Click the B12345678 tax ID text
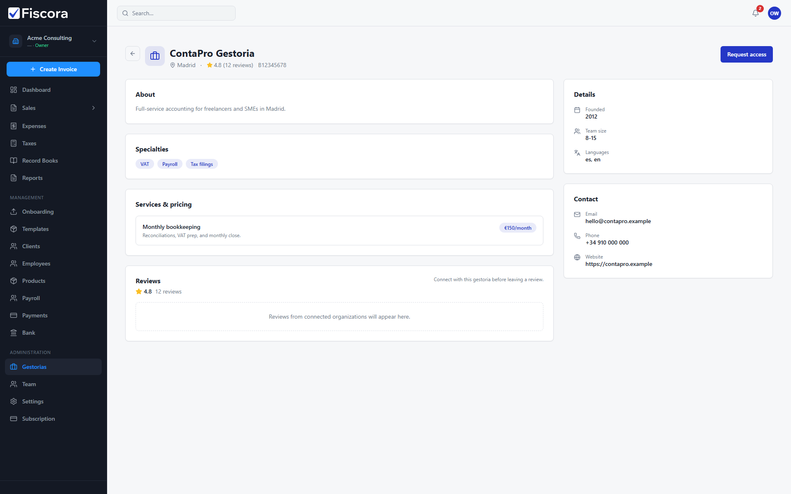 tap(272, 65)
